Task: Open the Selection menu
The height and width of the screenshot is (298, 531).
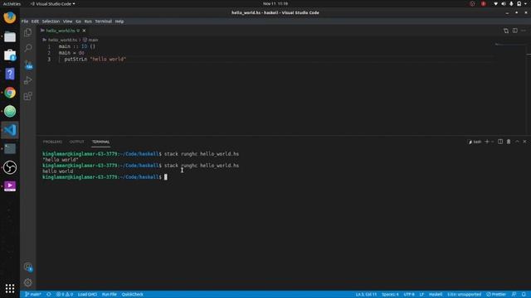Action: tap(51, 22)
